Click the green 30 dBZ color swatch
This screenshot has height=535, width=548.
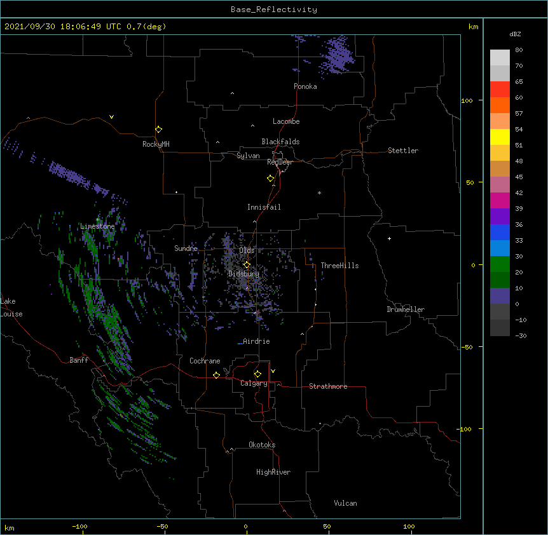(500, 264)
